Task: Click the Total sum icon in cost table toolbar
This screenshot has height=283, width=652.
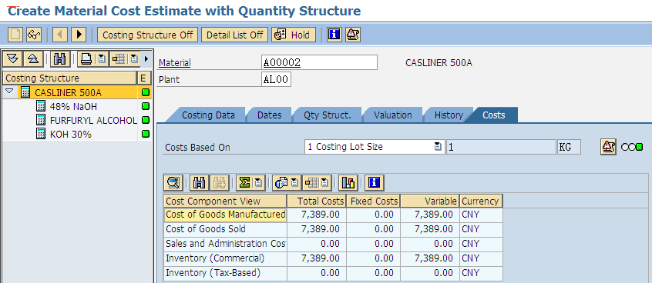Action: pyautogui.click(x=245, y=182)
